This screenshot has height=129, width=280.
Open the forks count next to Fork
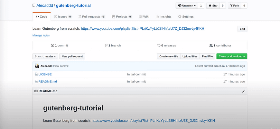coord(244,5)
